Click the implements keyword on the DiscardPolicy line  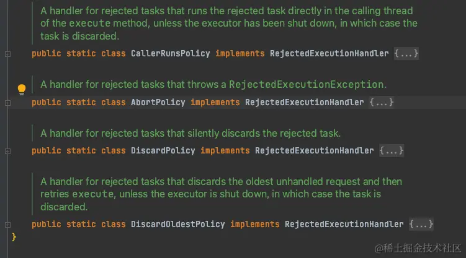[225, 151]
